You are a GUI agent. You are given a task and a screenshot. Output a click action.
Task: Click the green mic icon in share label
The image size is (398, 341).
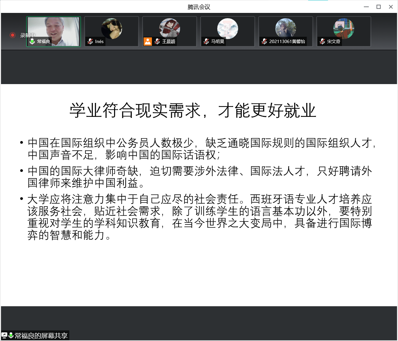coord(11,335)
